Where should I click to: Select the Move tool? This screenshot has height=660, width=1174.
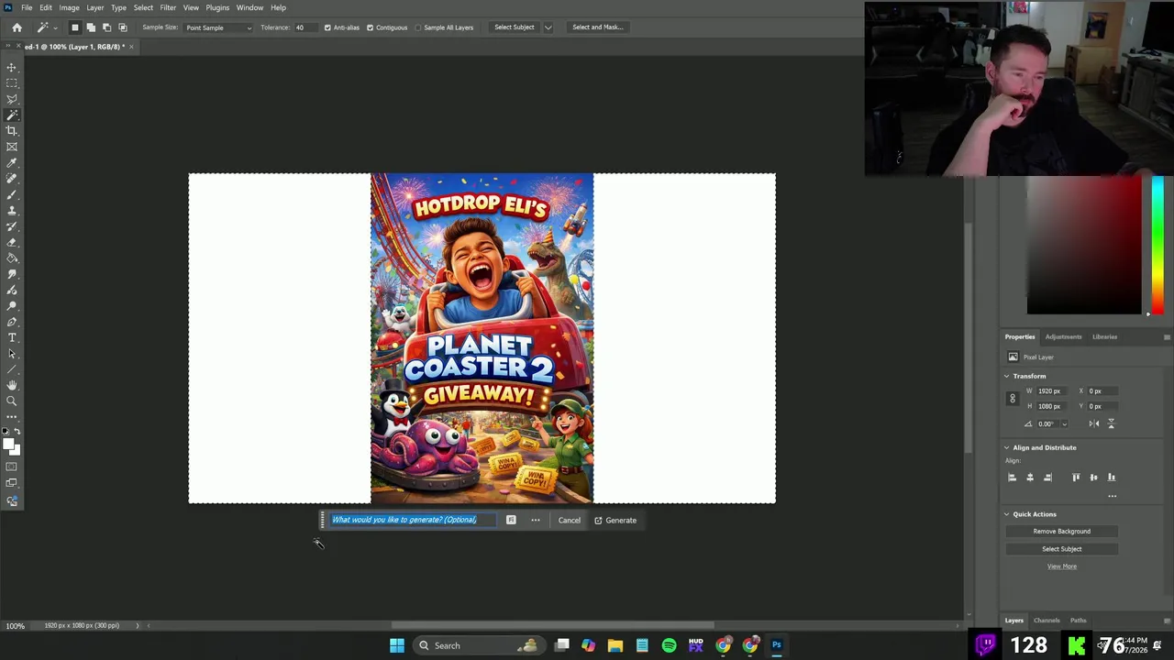point(12,68)
